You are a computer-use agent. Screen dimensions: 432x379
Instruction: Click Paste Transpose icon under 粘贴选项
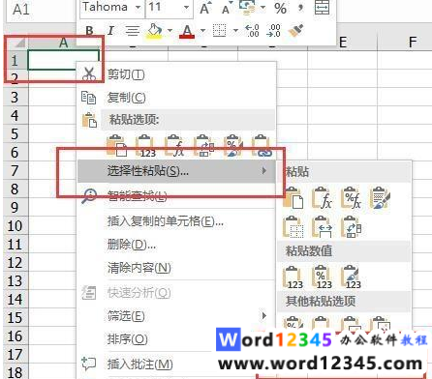point(204,146)
